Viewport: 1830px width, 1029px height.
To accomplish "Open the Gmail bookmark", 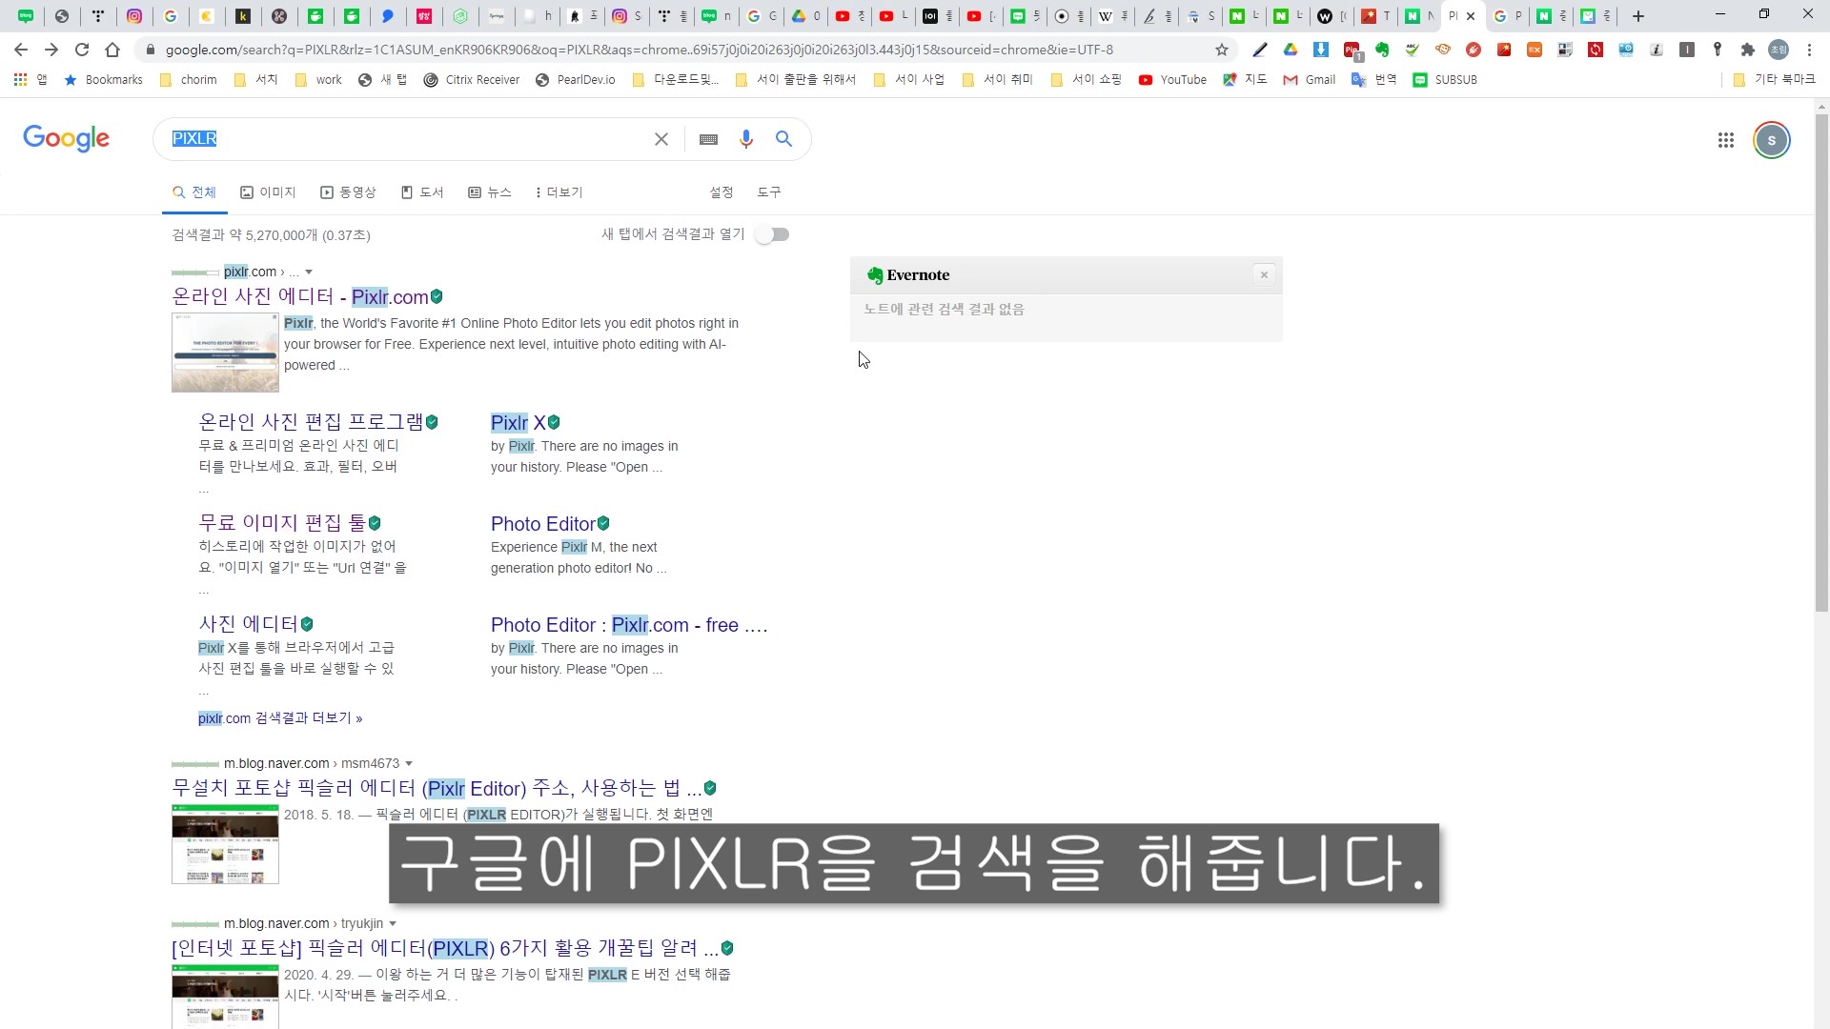I will click(1310, 80).
